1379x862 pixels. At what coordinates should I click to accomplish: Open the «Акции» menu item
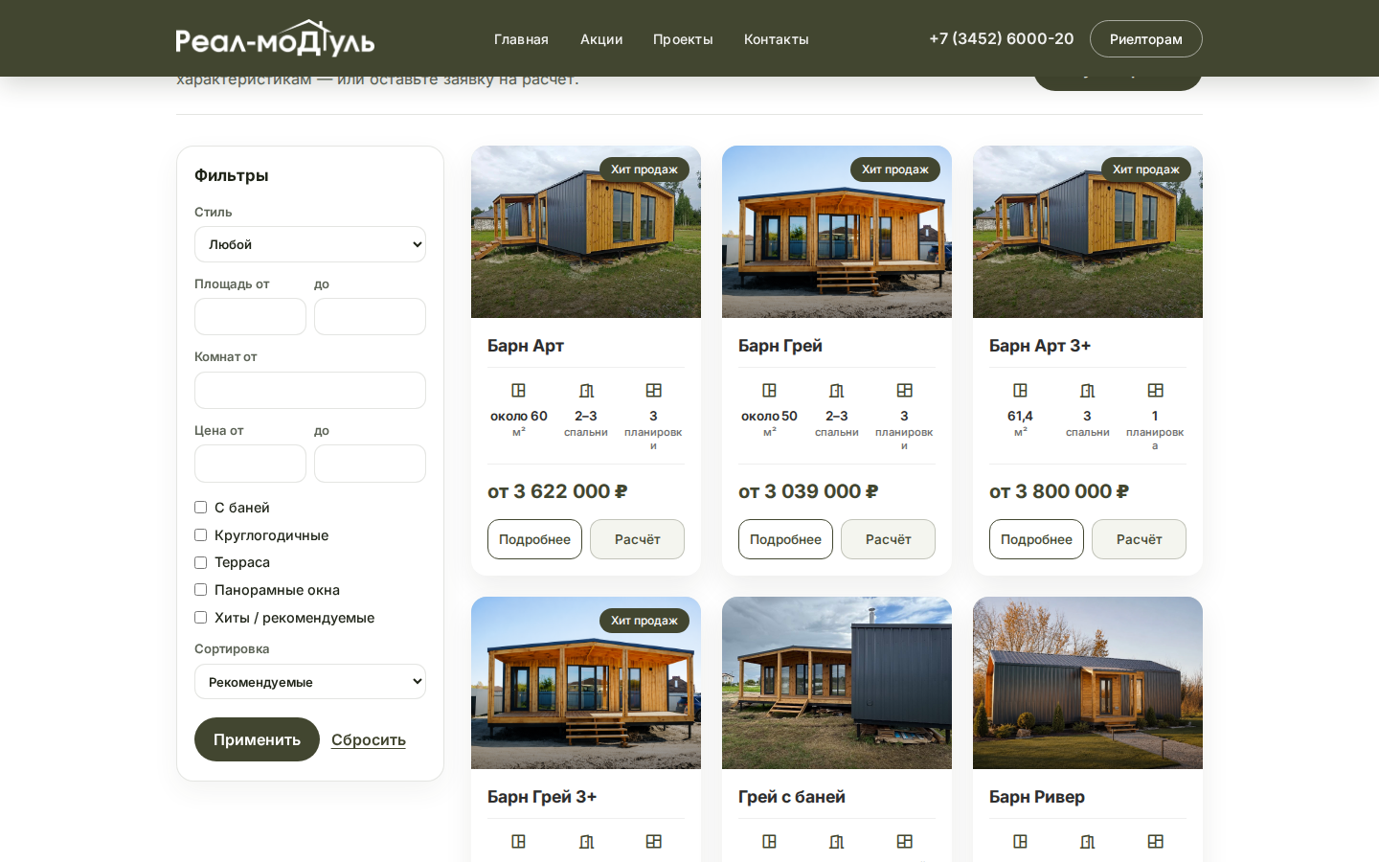pyautogui.click(x=601, y=39)
